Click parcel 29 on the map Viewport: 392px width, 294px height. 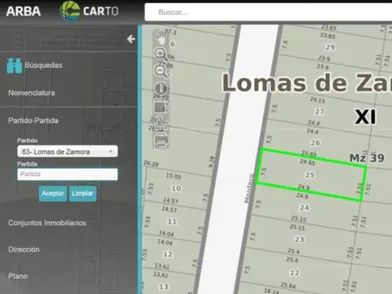[330, 47]
